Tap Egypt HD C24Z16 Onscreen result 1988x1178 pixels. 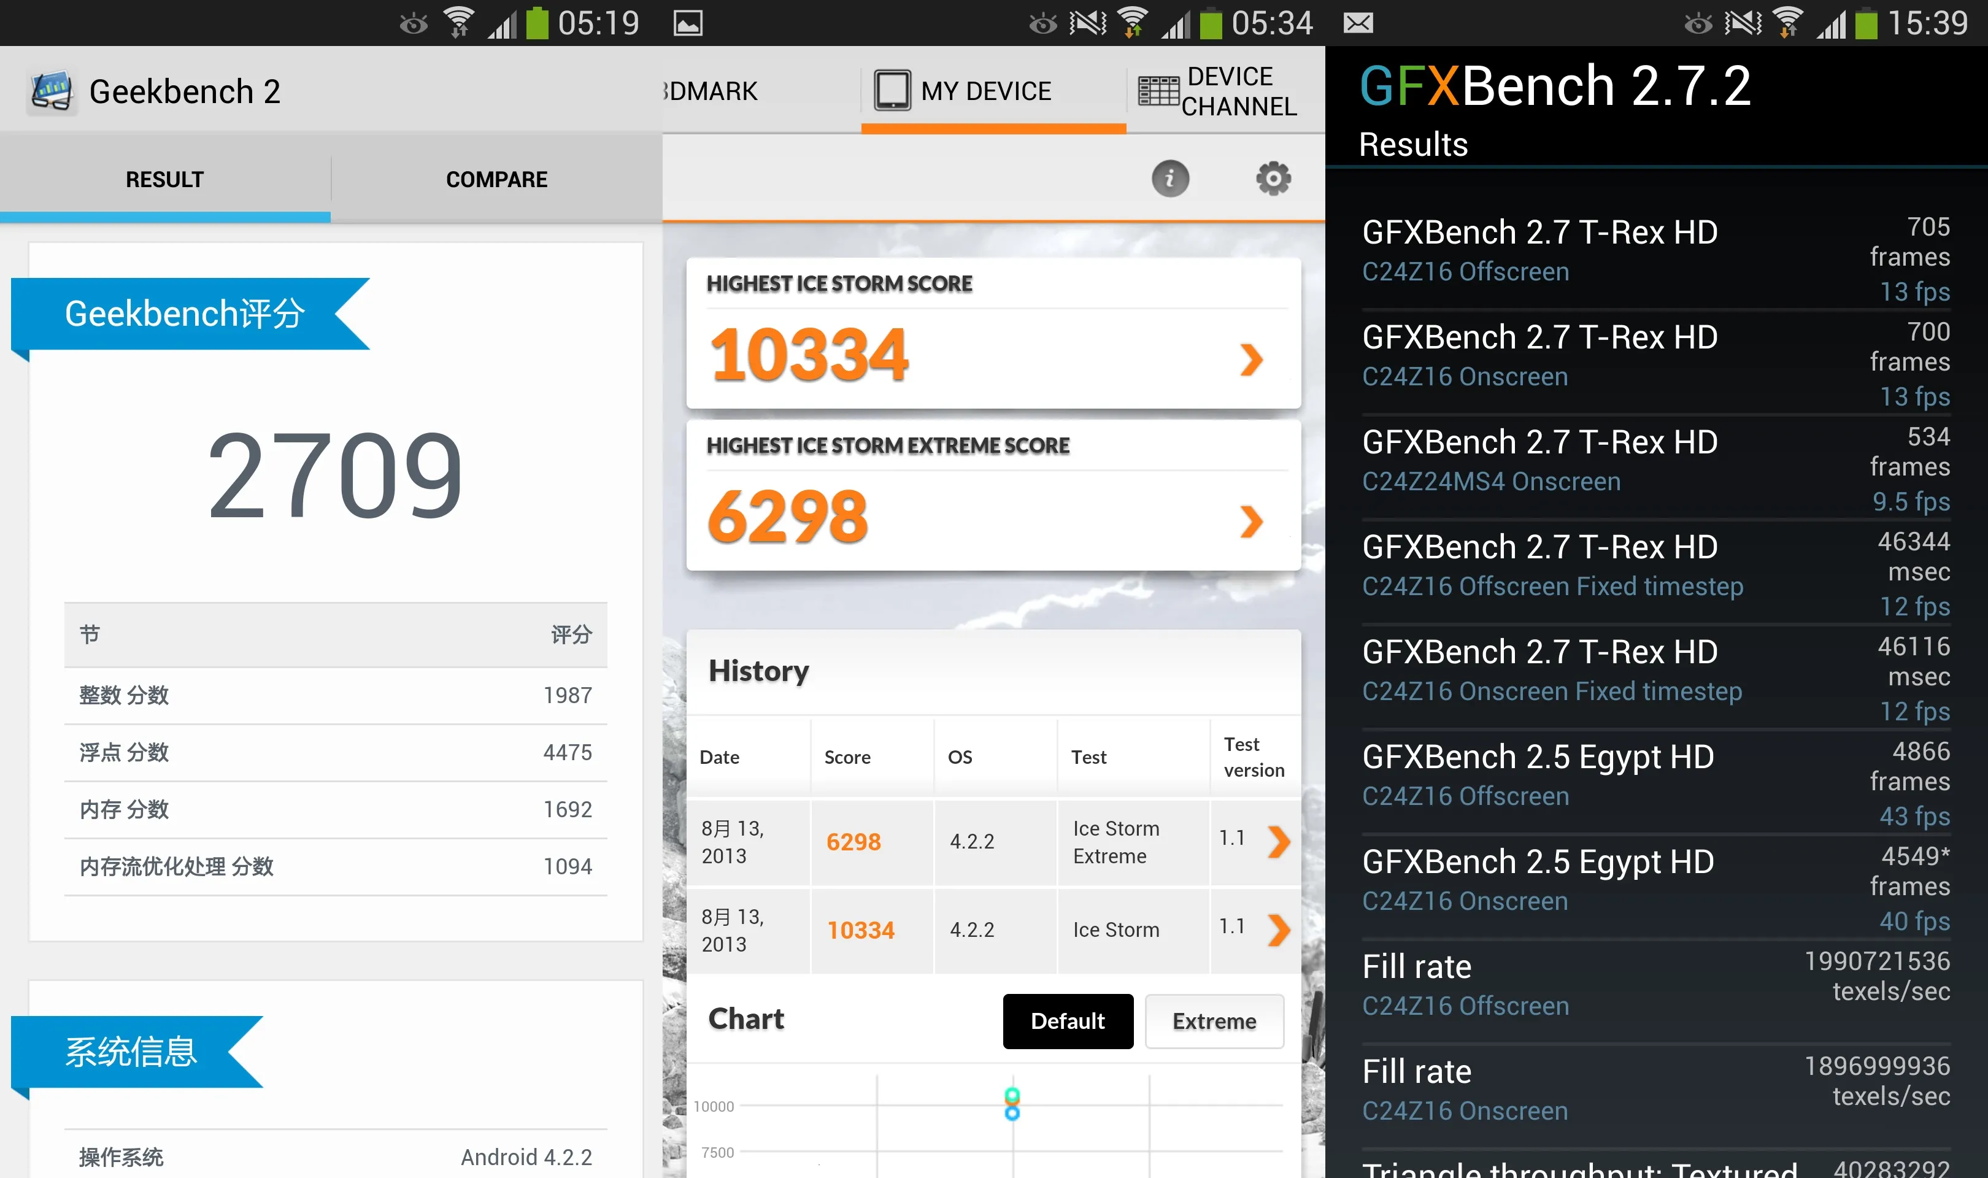point(1655,887)
